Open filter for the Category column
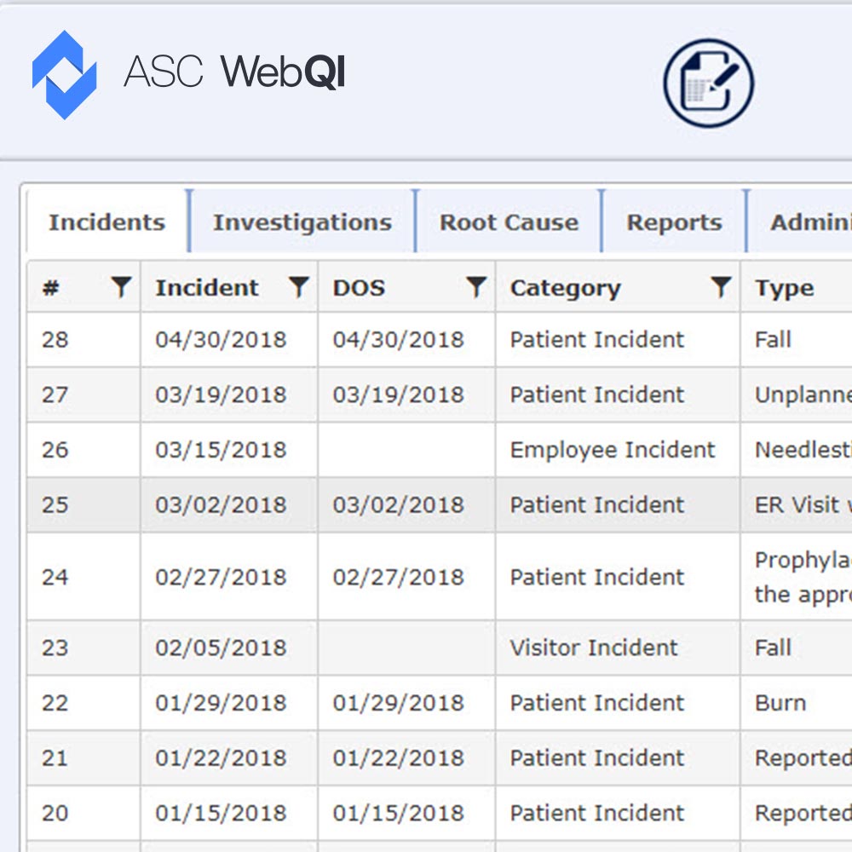The image size is (852, 852). tap(721, 287)
